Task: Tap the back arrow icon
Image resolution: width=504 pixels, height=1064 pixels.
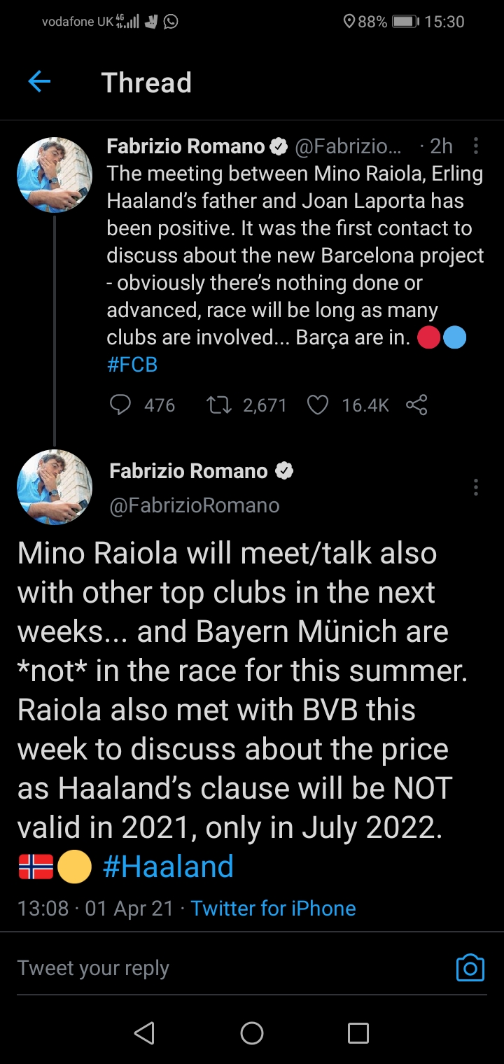Action: 39,83
